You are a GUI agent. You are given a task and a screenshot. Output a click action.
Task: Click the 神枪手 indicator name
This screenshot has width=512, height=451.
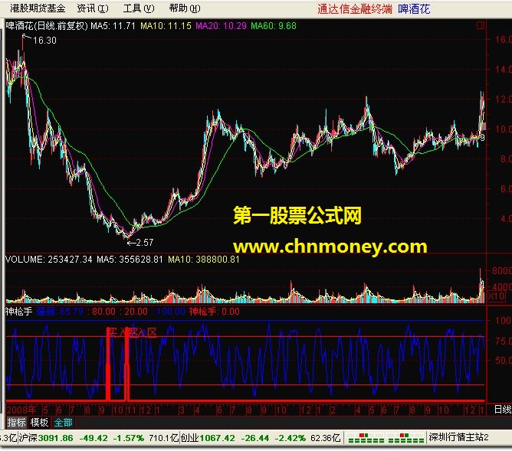pos(19,312)
